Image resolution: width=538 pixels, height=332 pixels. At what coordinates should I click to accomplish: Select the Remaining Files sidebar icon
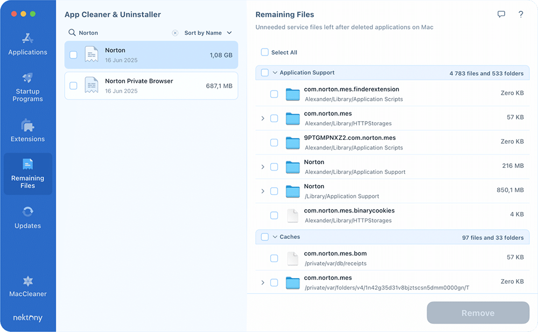[28, 164]
